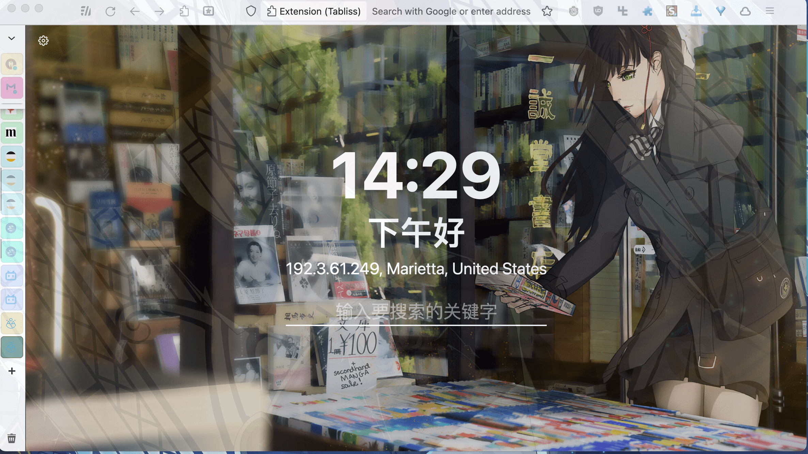The image size is (808, 454).
Task: Open the uBlock shield extension icon
Action: (x=598, y=11)
